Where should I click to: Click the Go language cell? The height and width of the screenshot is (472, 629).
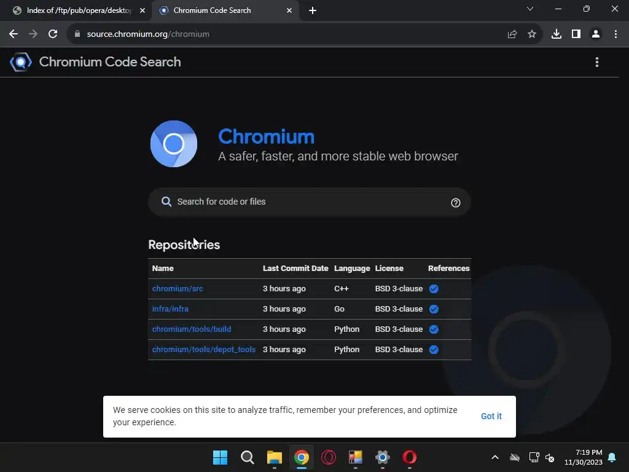tap(339, 309)
